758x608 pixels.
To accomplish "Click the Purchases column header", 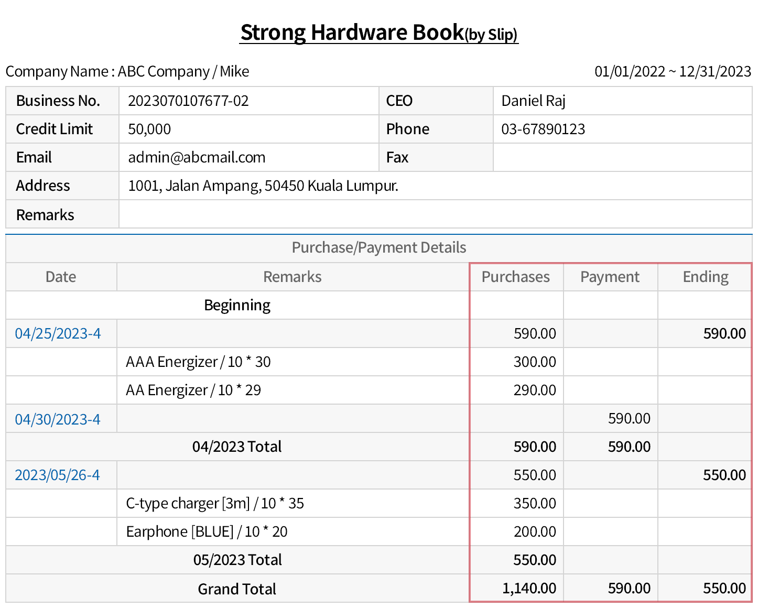I will tap(516, 277).
